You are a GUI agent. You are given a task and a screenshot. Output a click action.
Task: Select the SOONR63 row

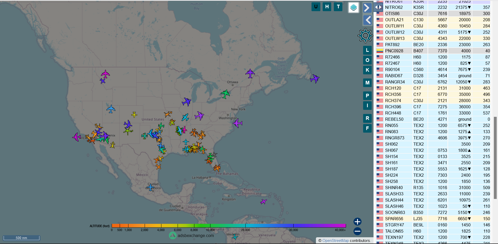(x=433, y=212)
